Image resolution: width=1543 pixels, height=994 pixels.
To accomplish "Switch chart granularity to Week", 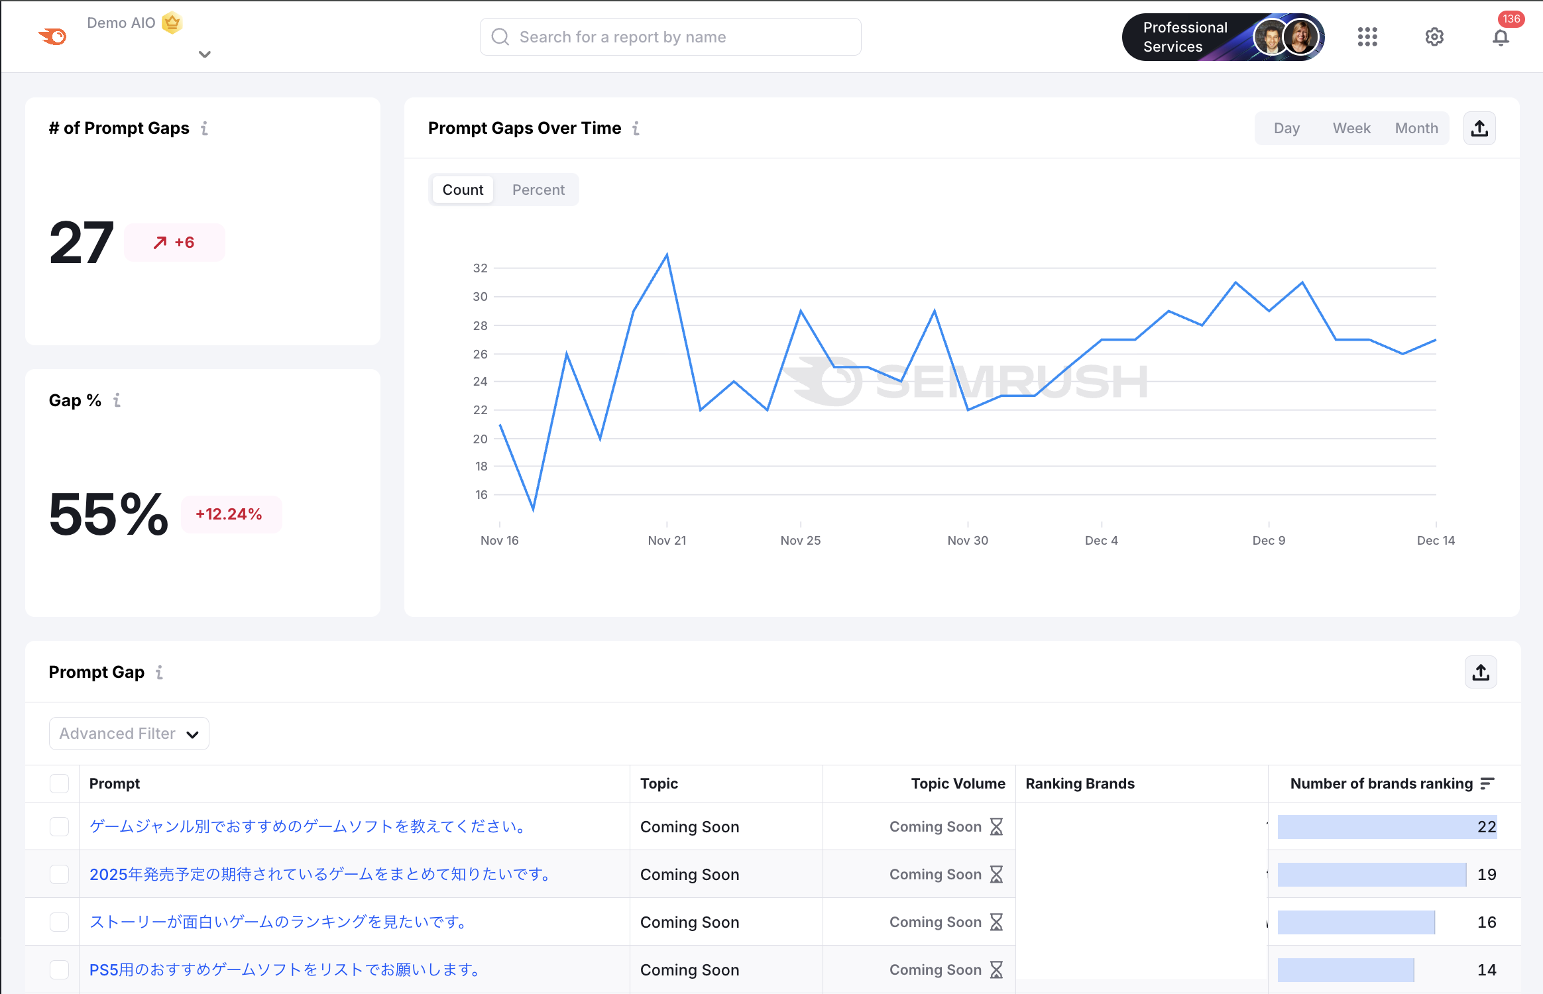I will pos(1351,129).
